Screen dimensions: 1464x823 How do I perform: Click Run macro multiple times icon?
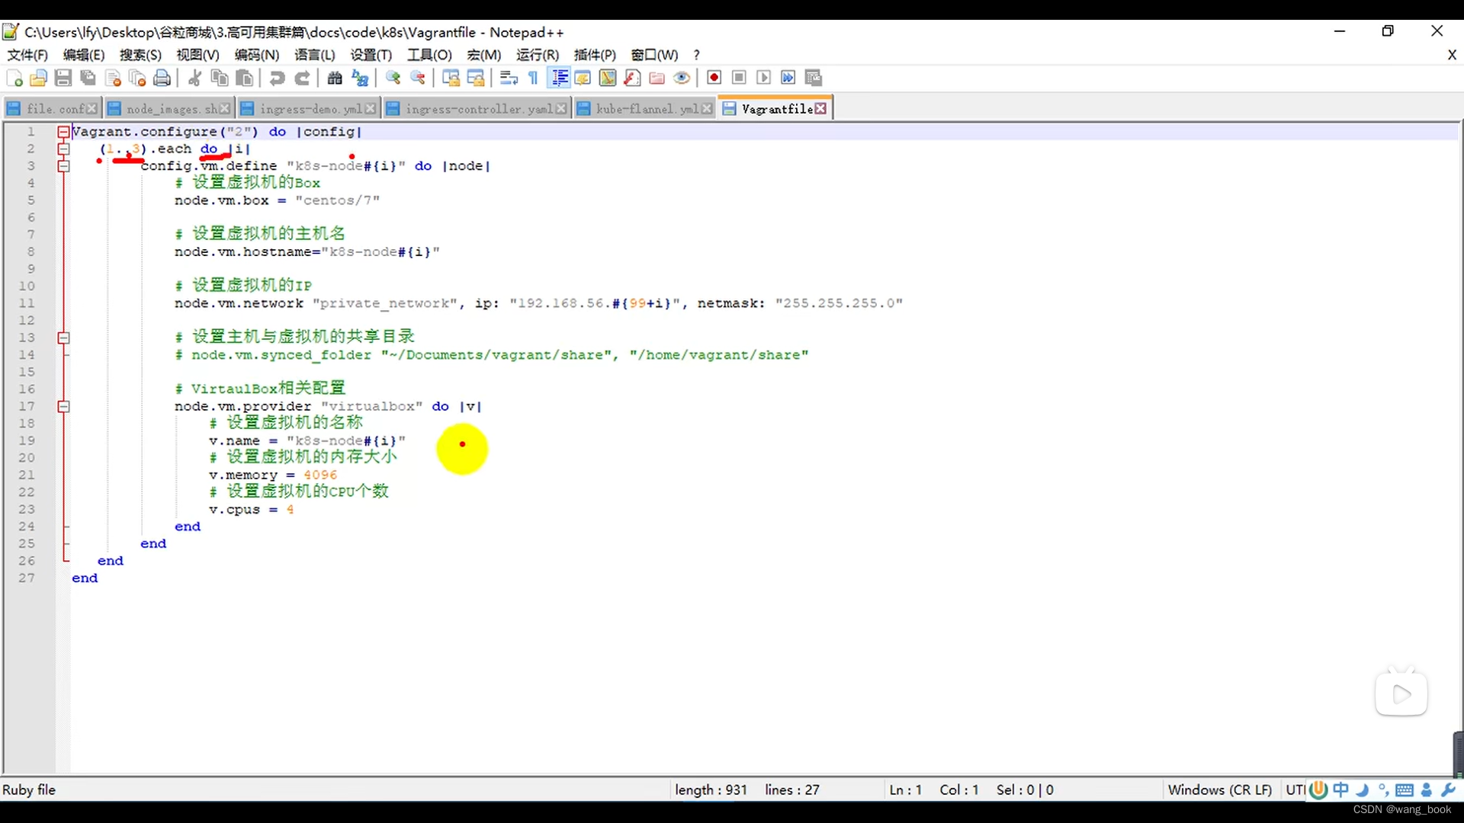point(788,78)
